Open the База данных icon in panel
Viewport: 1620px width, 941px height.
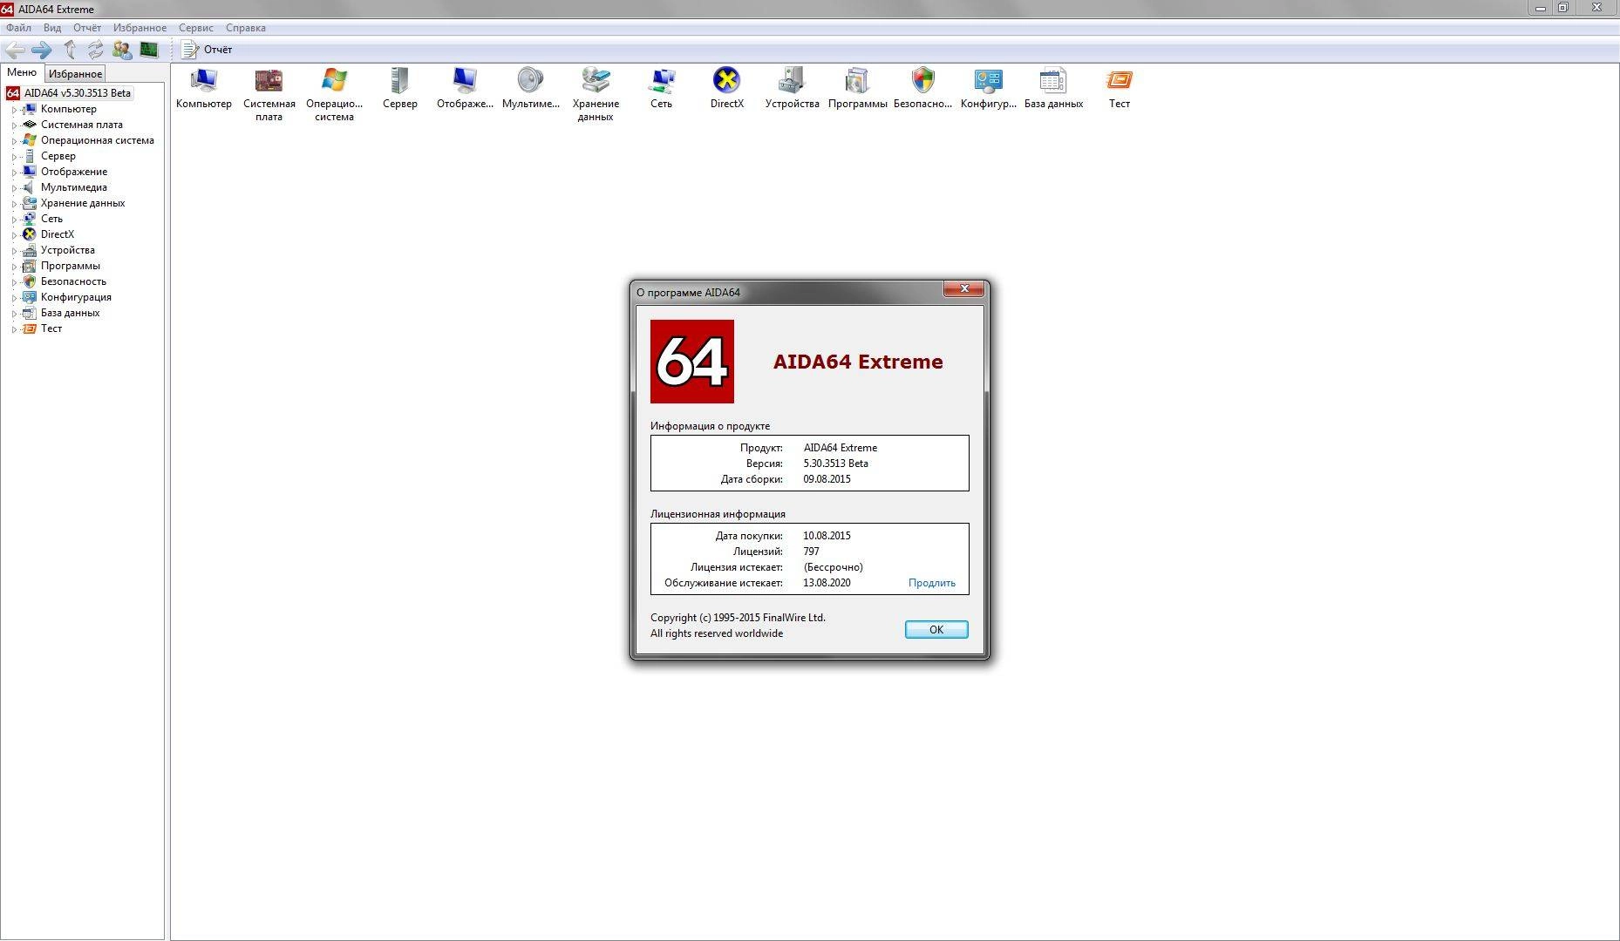(x=1053, y=88)
